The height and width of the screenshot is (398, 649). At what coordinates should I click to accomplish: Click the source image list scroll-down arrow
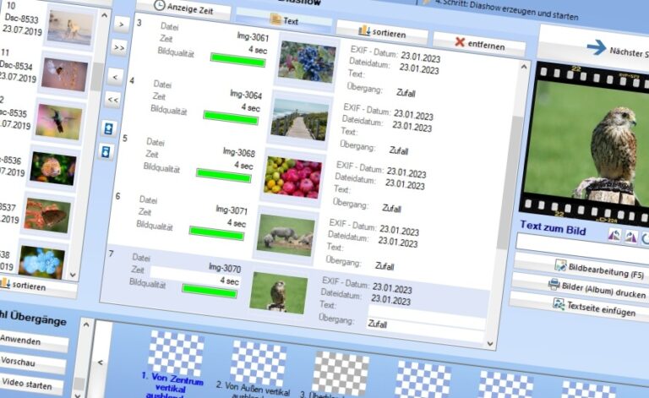pyautogui.click(x=73, y=275)
